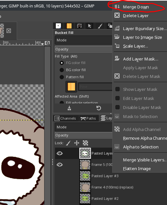Screen dimensions: 167x205
Task: Click the Alpha to Selection icon
Action: coord(117,147)
